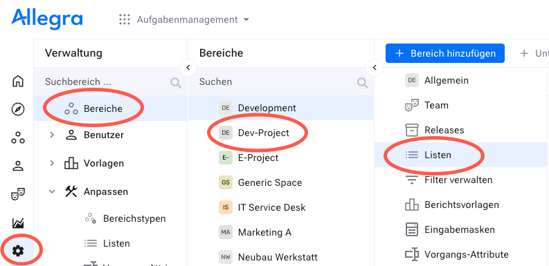The image size is (549, 266).
Task: Click the NW badge of Neubau Werkstatt
Action: pos(226,257)
